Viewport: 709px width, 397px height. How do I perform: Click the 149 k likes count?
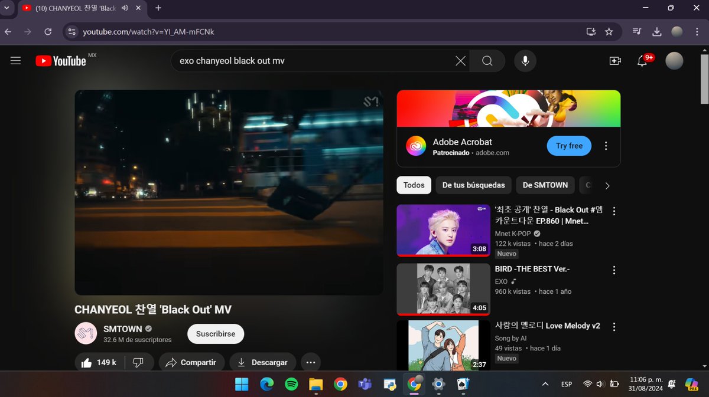(106, 362)
